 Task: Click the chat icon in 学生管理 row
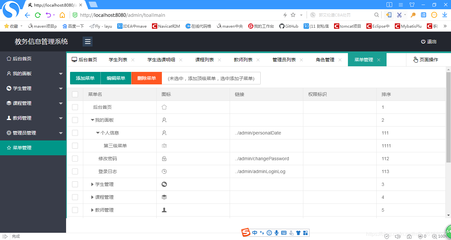tap(164, 184)
